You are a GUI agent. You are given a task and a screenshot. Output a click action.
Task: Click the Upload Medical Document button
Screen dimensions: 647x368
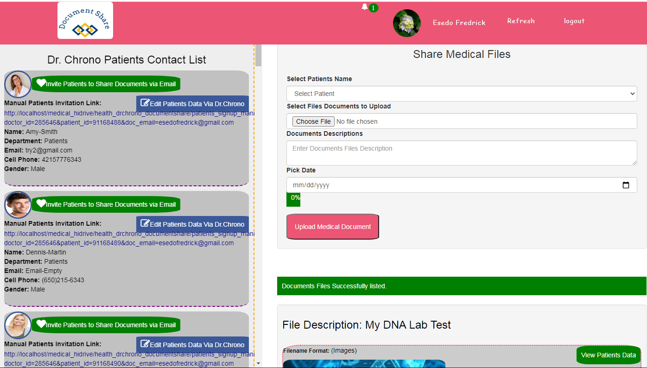point(333,227)
